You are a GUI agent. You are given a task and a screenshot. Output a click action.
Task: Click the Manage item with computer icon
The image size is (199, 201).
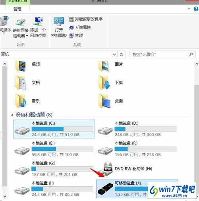pos(76,36)
